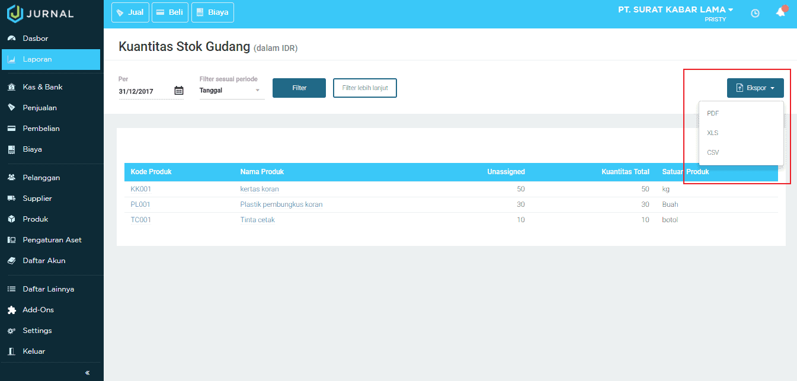This screenshot has width=797, height=381.
Task: Open the recent activity clock icon
Action: [755, 12]
